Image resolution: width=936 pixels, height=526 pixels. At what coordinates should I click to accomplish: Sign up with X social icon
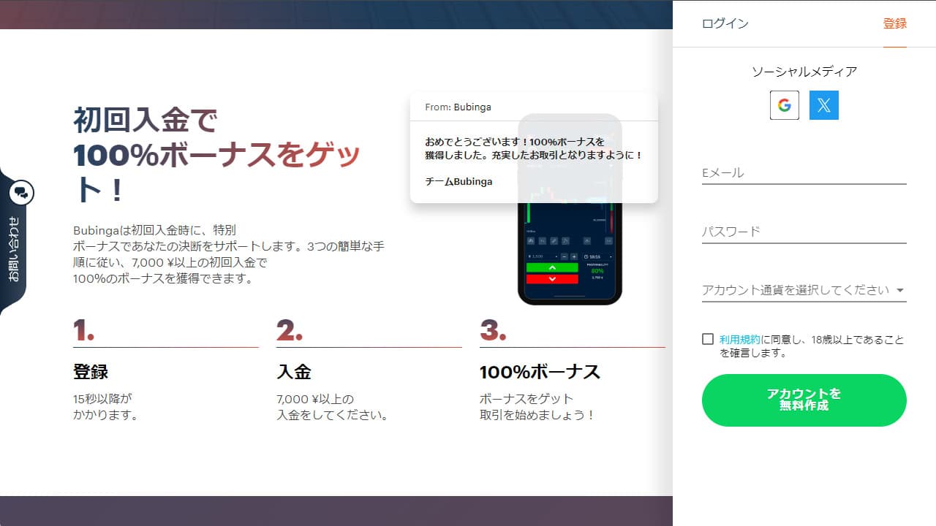click(824, 105)
